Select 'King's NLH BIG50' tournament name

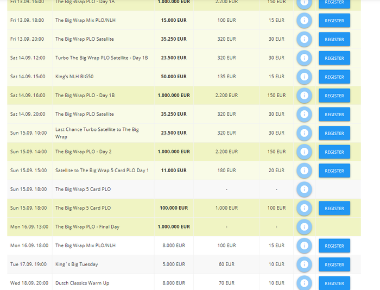point(74,77)
